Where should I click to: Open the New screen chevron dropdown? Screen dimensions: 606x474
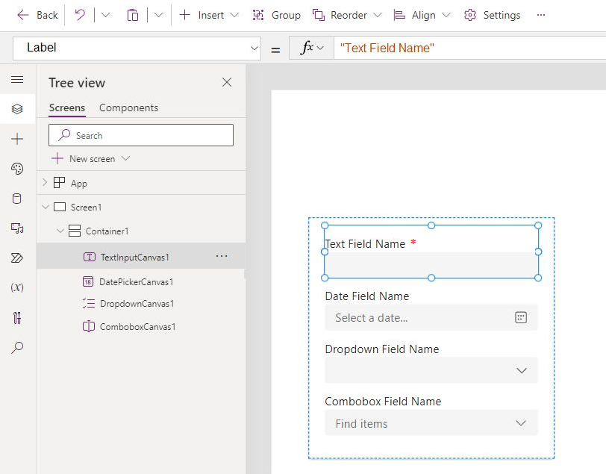click(125, 158)
